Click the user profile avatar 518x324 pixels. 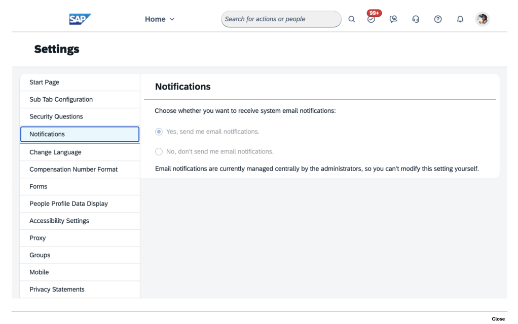click(482, 19)
